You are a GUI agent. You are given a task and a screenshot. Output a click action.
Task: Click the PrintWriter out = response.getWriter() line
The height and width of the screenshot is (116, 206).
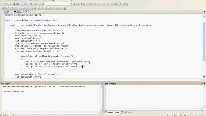tap(41, 33)
